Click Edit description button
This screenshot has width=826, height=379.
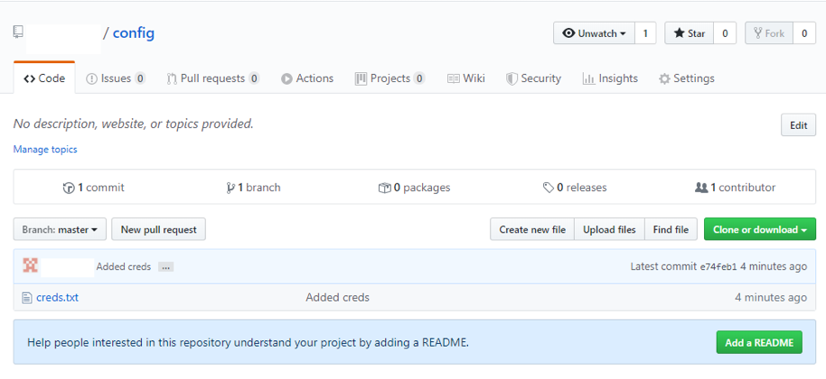point(798,125)
